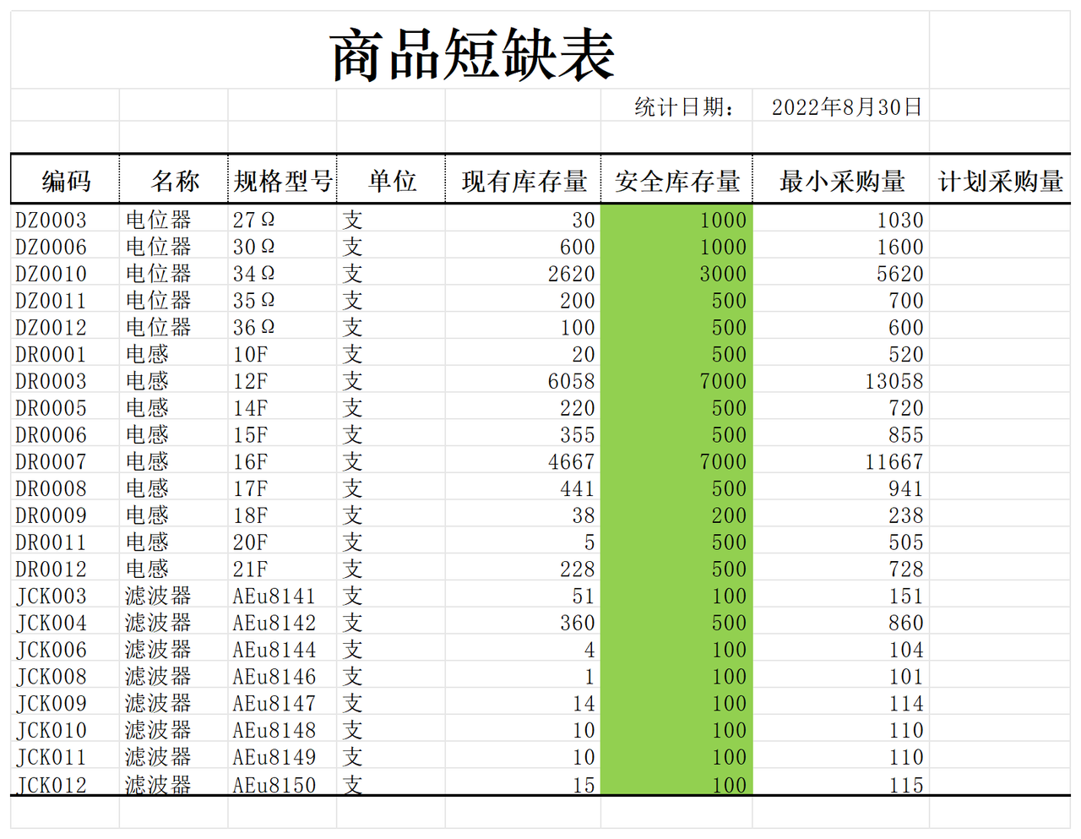Click spec cell 27Ω
The height and width of the screenshot is (839, 1081).
282,220
